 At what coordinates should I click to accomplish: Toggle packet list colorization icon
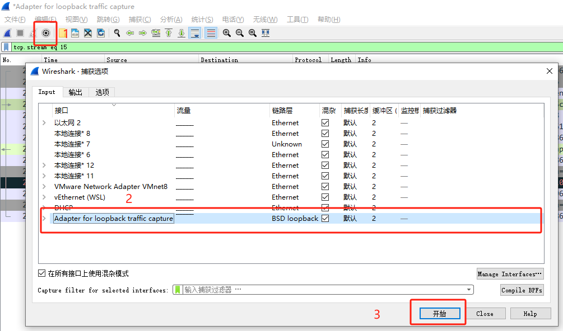coord(211,34)
